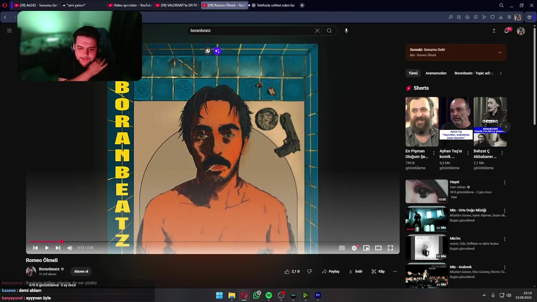Viewport: 537px width, 302px height.
Task: Share the video via Paylaş
Action: 331,271
